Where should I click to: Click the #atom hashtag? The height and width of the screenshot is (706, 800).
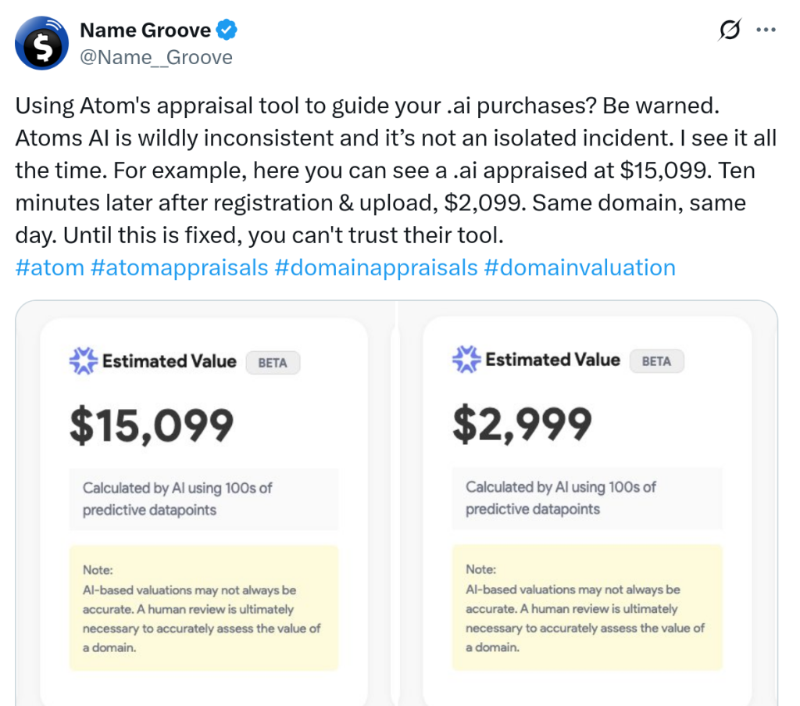(x=49, y=267)
